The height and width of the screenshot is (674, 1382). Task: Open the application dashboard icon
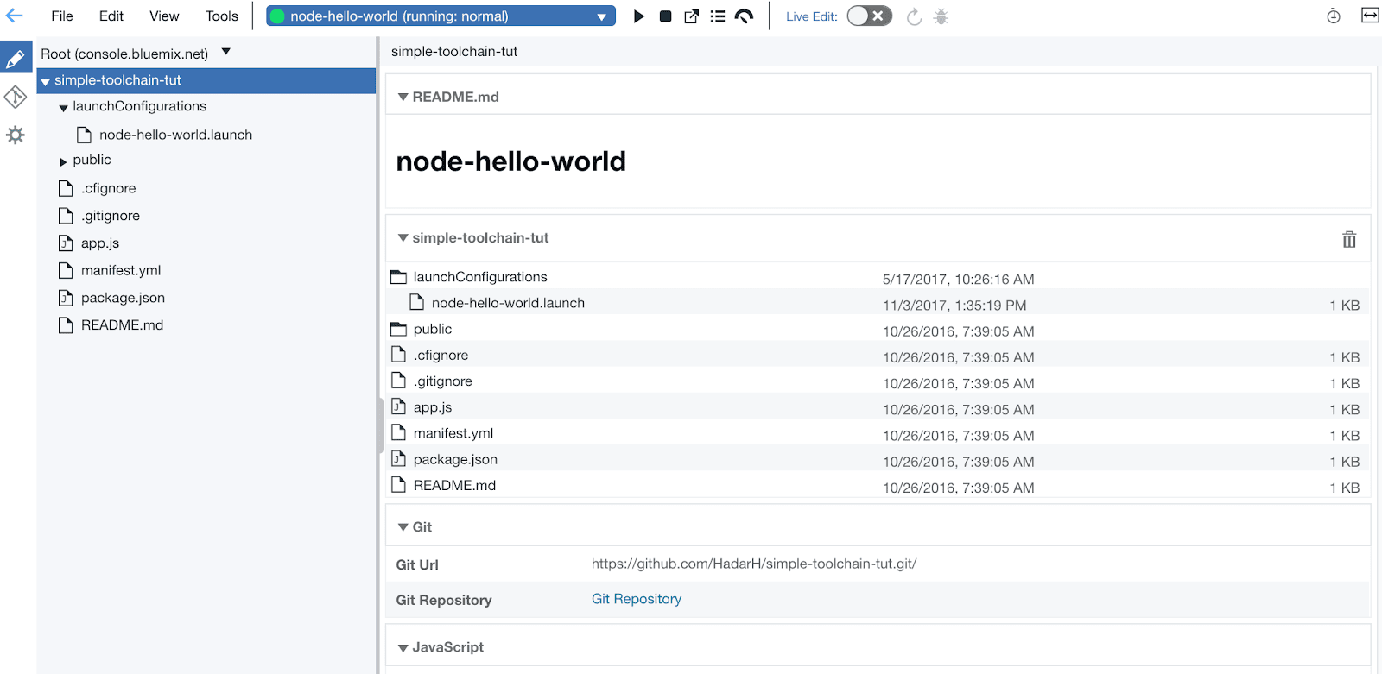click(x=744, y=16)
